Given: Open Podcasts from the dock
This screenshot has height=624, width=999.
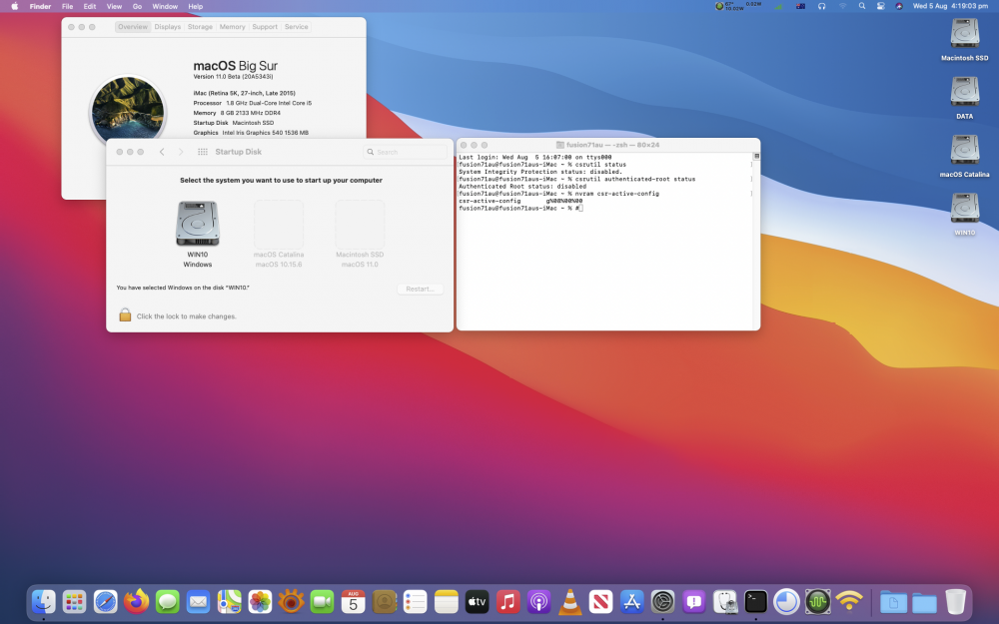Looking at the screenshot, I should coord(539,601).
